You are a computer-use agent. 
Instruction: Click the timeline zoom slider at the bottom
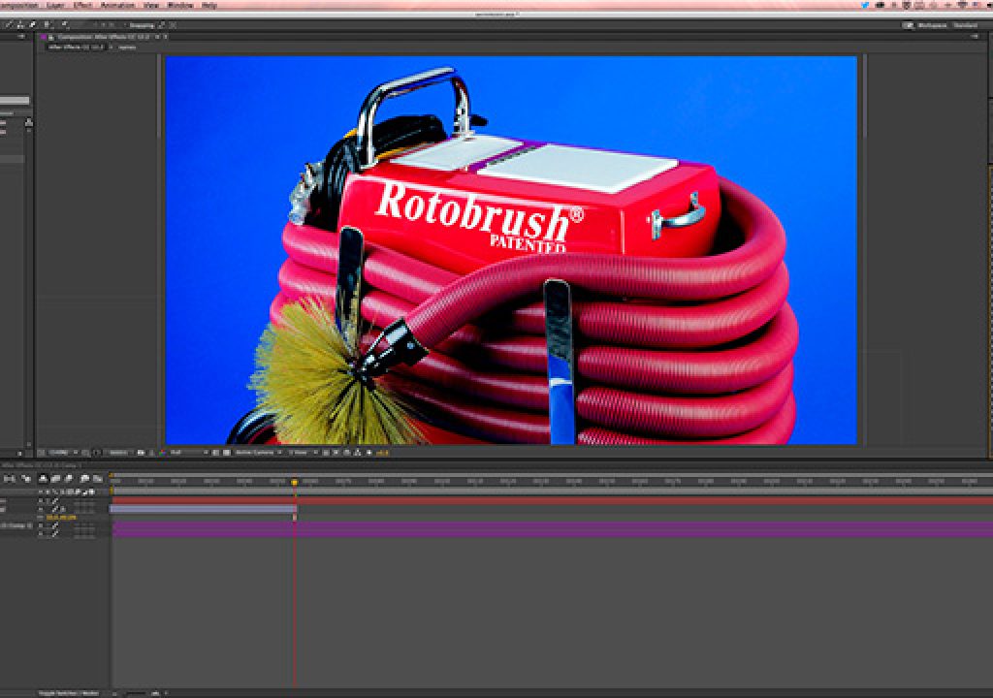point(135,693)
